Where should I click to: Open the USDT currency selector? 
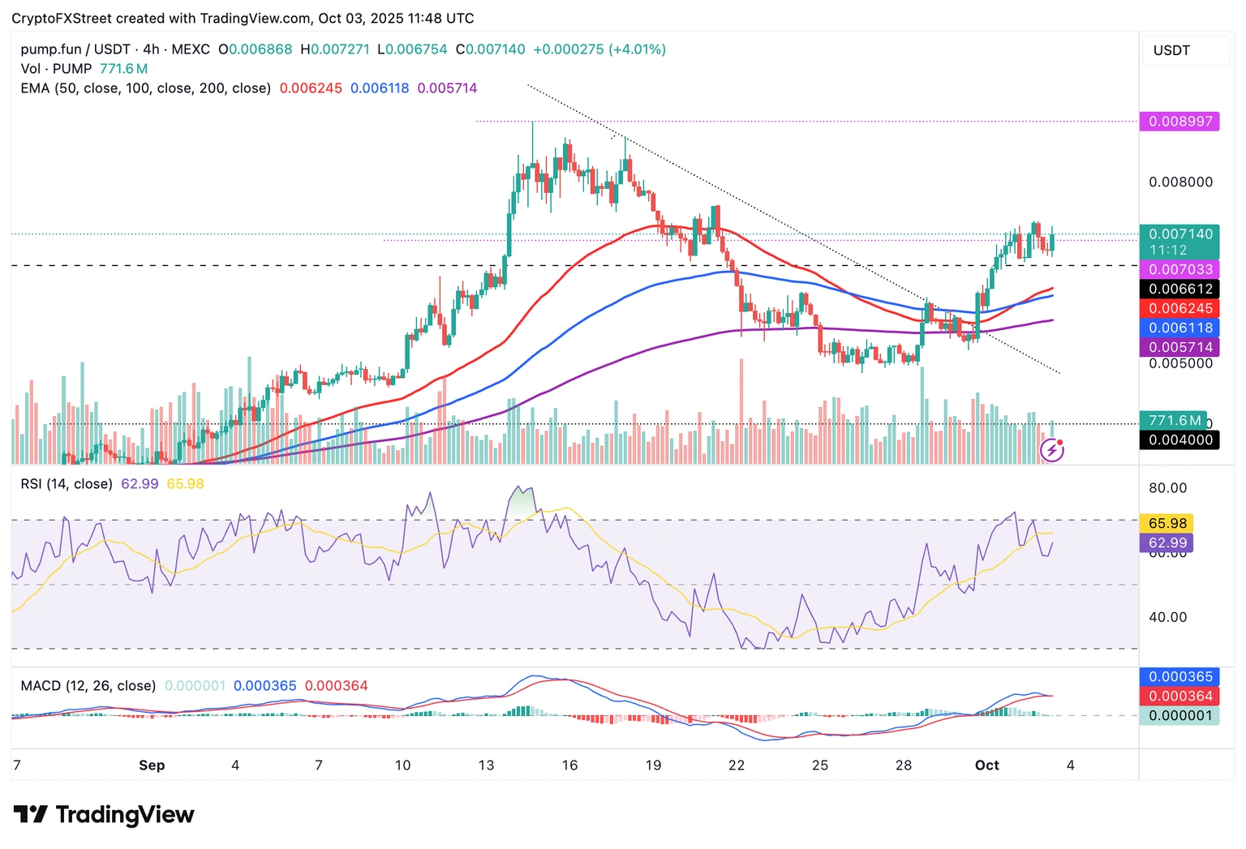pyautogui.click(x=1171, y=50)
